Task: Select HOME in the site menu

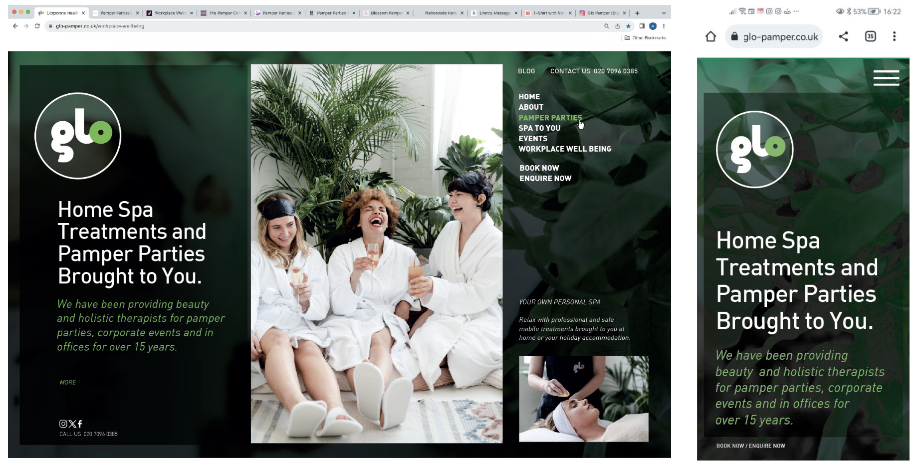Action: [x=529, y=97]
